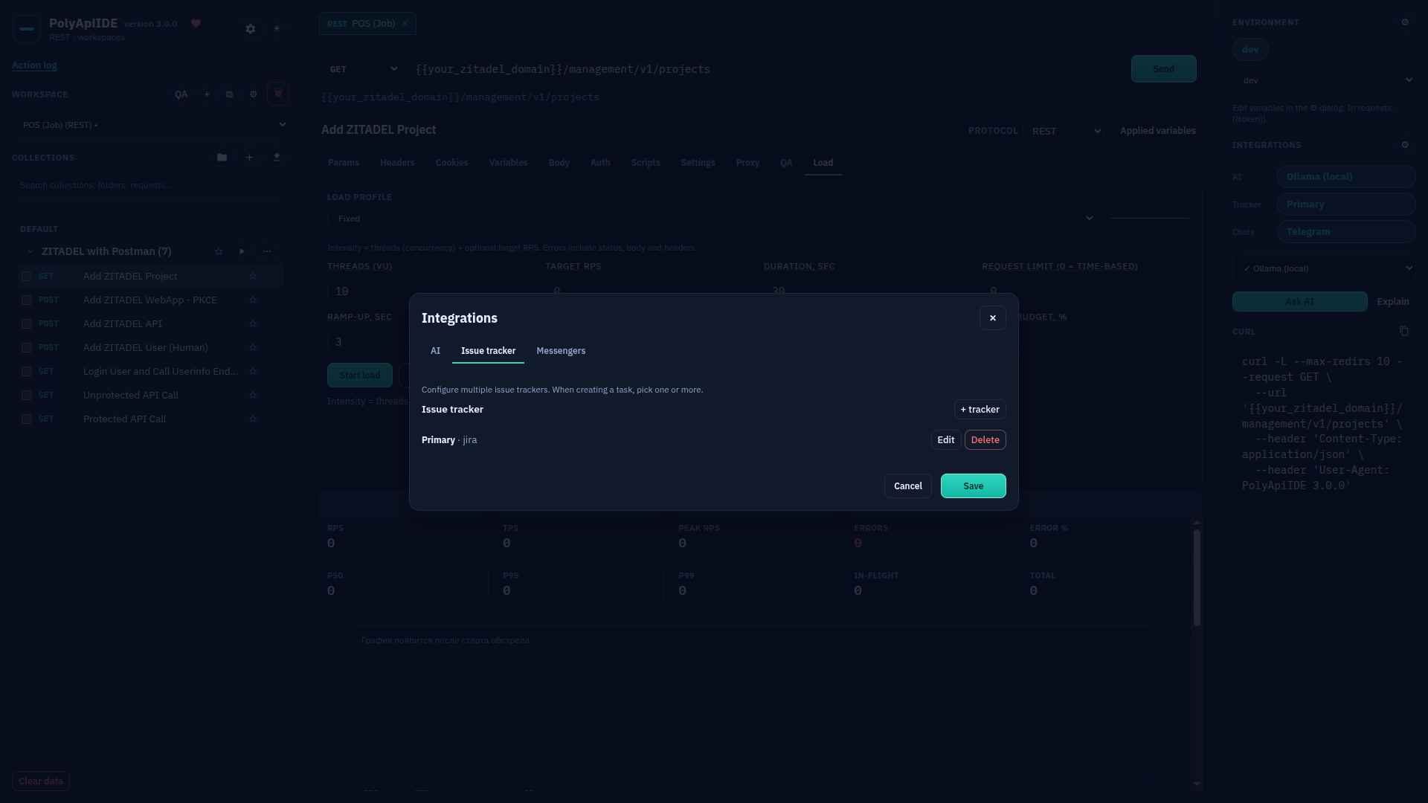Star the Add ZITADEL WebApp - PKCE request
This screenshot has height=803, width=1428.
[x=253, y=300]
